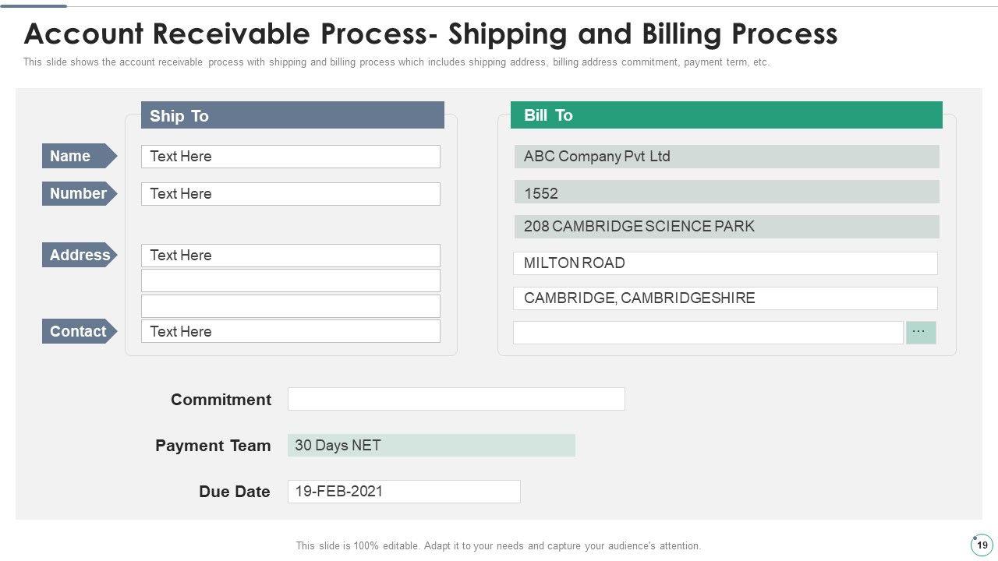Viewport: 998px width, 561px height.
Task: Click the 1552 number field
Action: click(726, 192)
